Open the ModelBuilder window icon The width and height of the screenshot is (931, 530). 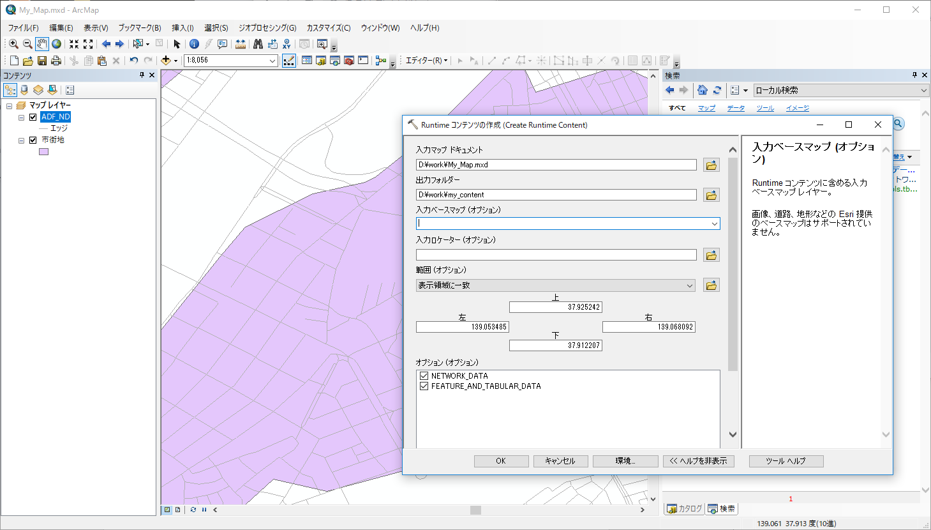pos(381,61)
